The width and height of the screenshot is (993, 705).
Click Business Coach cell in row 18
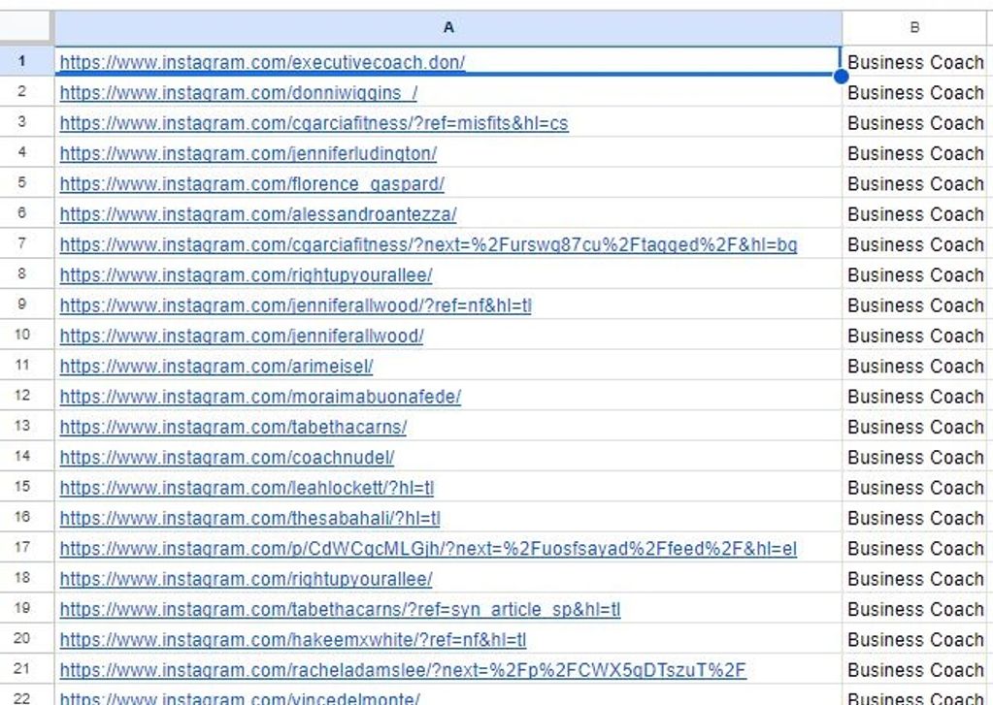tap(914, 578)
